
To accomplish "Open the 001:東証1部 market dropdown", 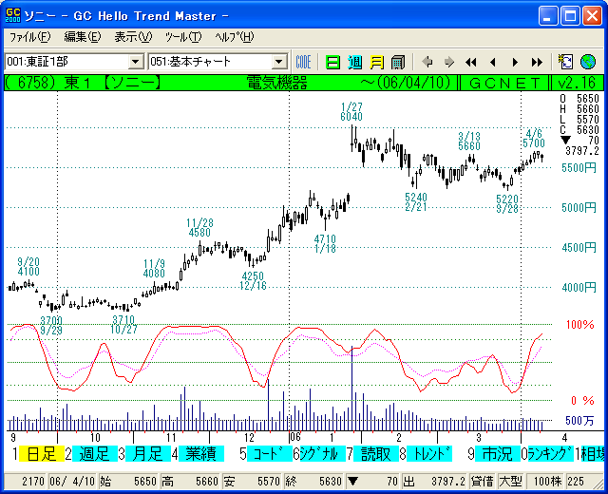I will [135, 62].
